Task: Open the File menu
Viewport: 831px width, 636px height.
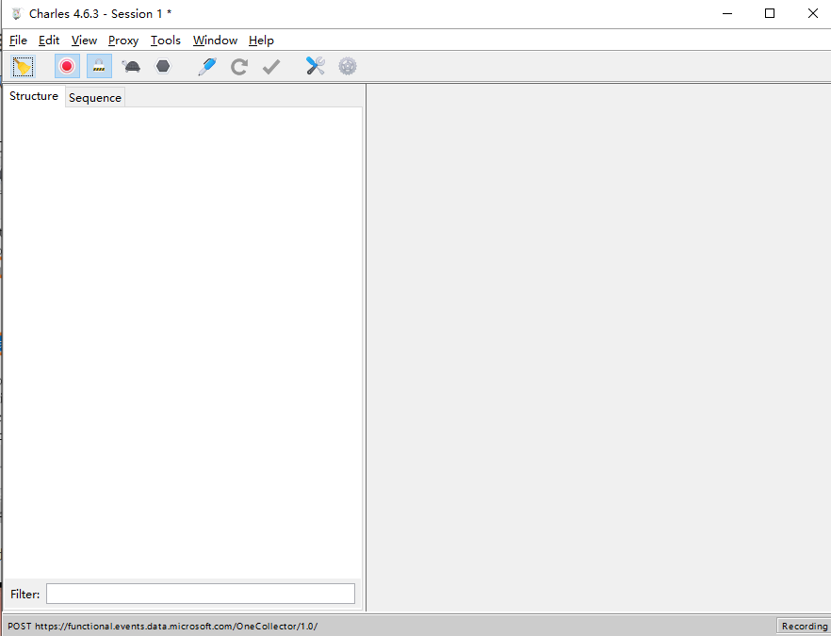Action: pos(18,41)
